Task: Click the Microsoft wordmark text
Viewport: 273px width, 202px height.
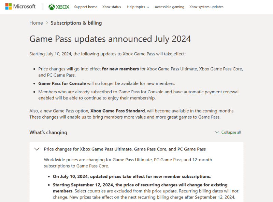Action: [x=25, y=6]
